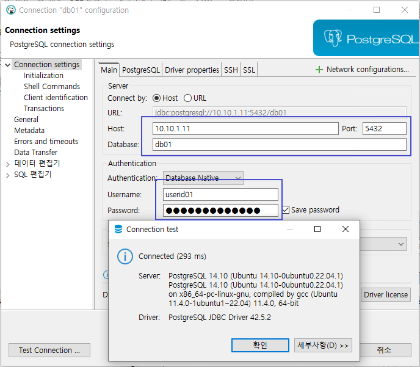420x367 pixels.
Task: Click the Database input field
Action: (280, 144)
